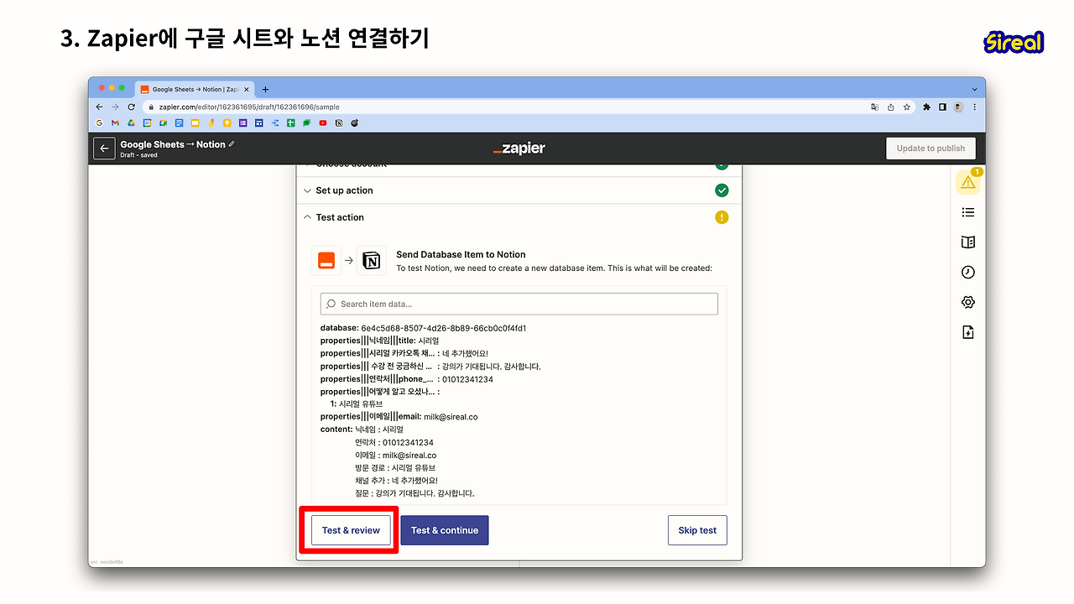Click the green check status on Set up action
Screen dimensions: 1074x604
tap(722, 190)
